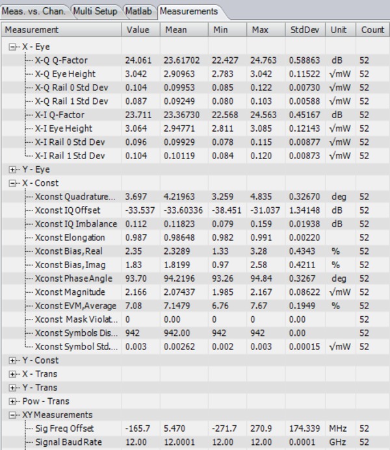This screenshot has width=390, height=450.
Task: Expand the Y - Eye tree group
Action: click(x=13, y=169)
